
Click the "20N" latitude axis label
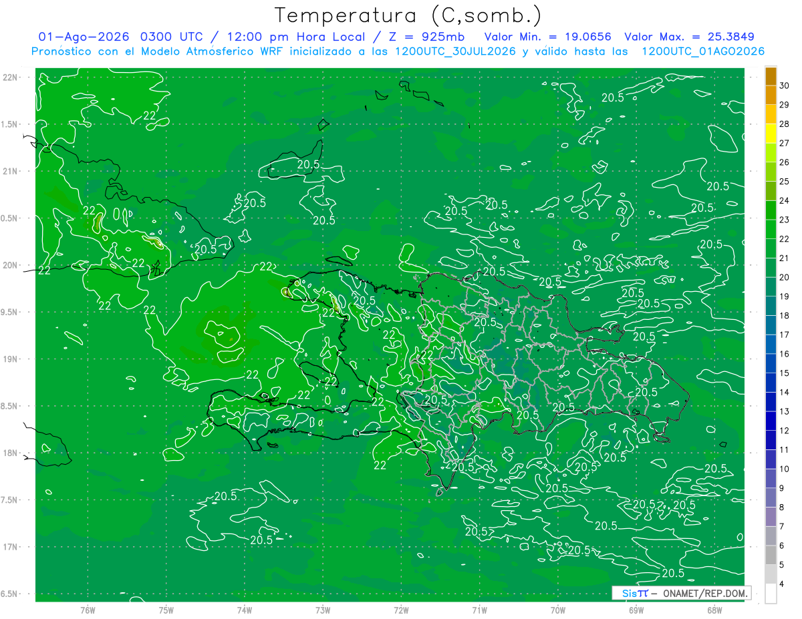tap(11, 265)
